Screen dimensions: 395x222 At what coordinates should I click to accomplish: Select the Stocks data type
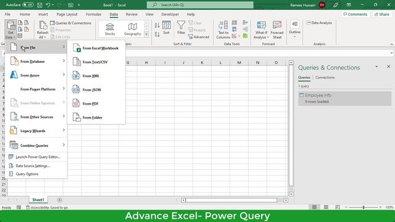coord(110,29)
